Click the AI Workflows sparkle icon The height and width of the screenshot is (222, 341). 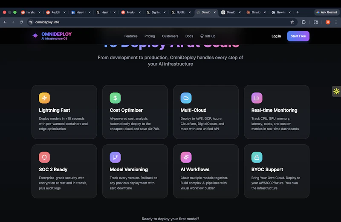[x=186, y=157]
